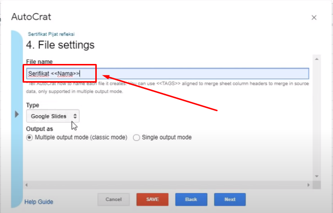Open the Type dropdown showing Google Slides

(53, 116)
